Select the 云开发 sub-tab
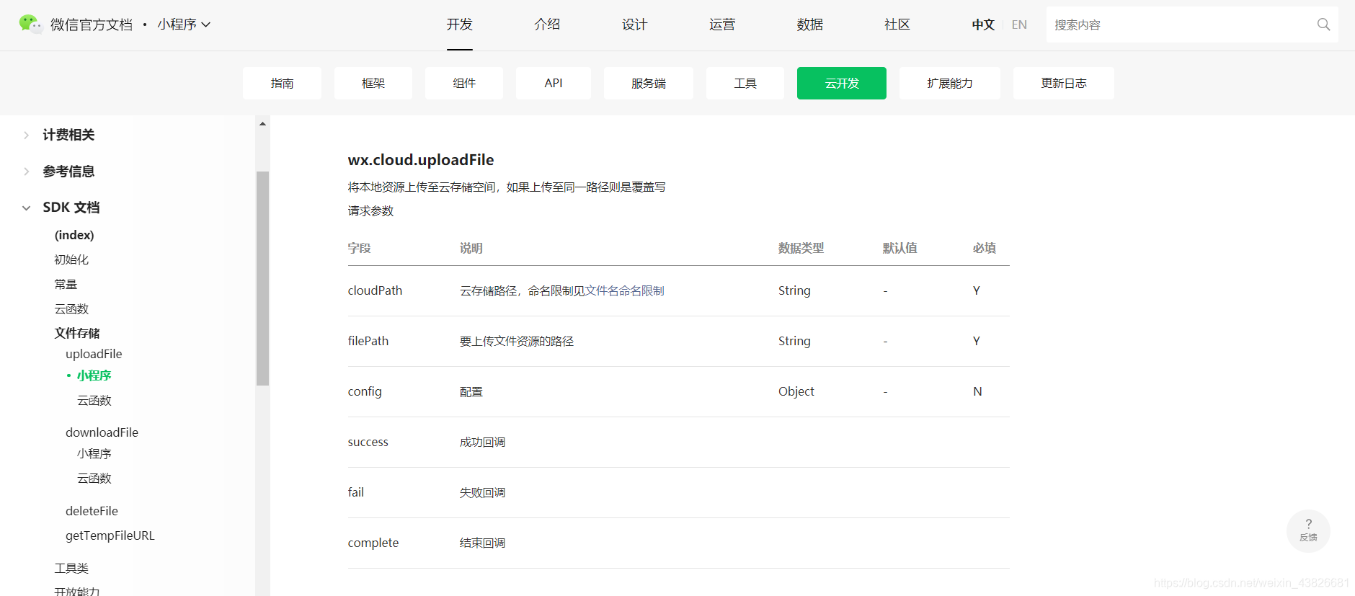Screen dimensions: 1355x596 pyautogui.click(x=842, y=83)
